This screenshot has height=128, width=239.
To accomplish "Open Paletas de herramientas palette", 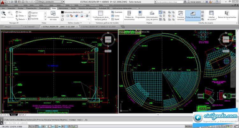I will tap(129, 14).
